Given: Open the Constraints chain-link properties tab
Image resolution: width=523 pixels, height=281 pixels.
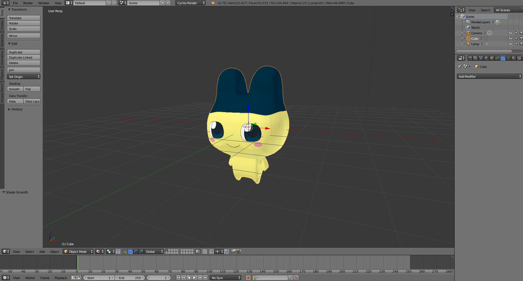Looking at the screenshot, I should click(x=497, y=58).
